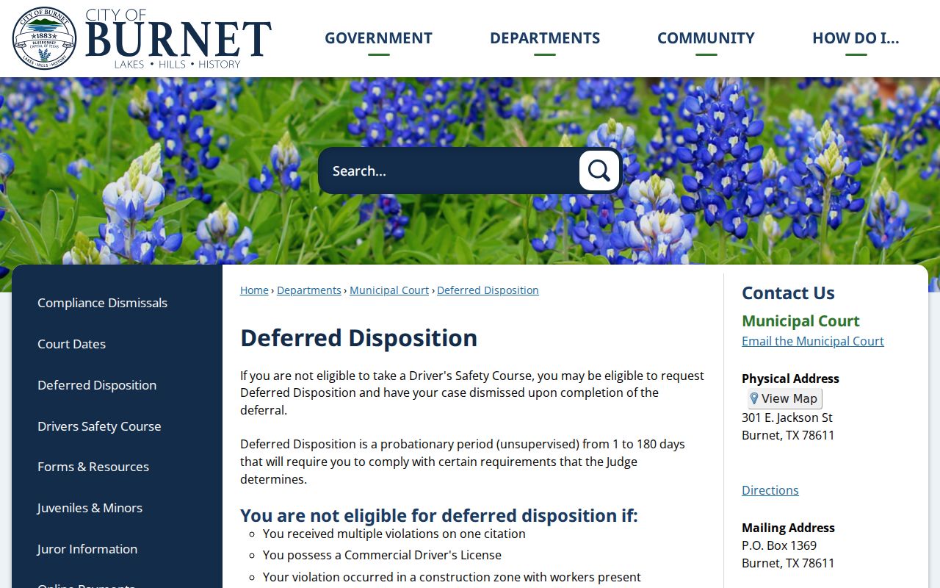940x588 pixels.
Task: Go to Compliance Dismissals in sidebar
Action: pyautogui.click(x=102, y=303)
